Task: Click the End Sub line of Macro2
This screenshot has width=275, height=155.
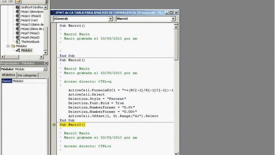Action: tap(67, 121)
